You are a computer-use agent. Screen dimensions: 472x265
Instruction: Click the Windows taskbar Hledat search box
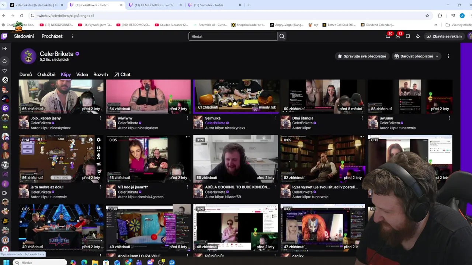coord(40,262)
